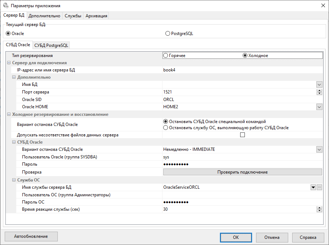Open the Oracle HOME dropdown
Viewport: 329px width, 245px height.
point(319,107)
